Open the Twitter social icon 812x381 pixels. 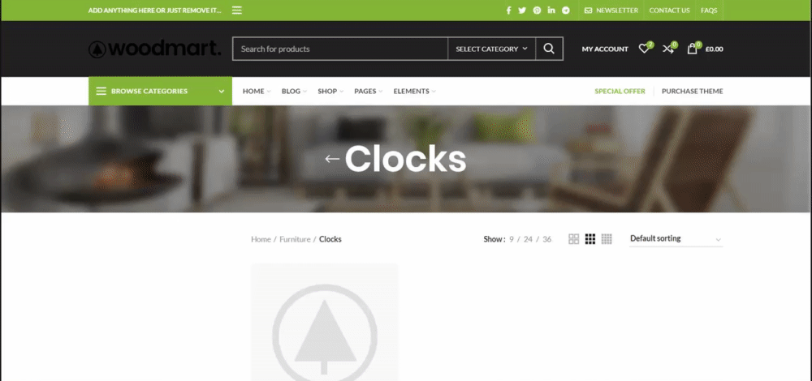click(x=522, y=11)
